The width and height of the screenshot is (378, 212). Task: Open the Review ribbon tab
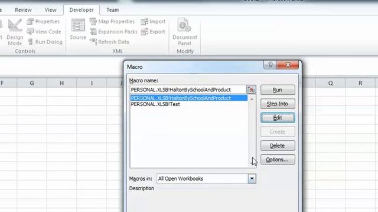pos(23,10)
